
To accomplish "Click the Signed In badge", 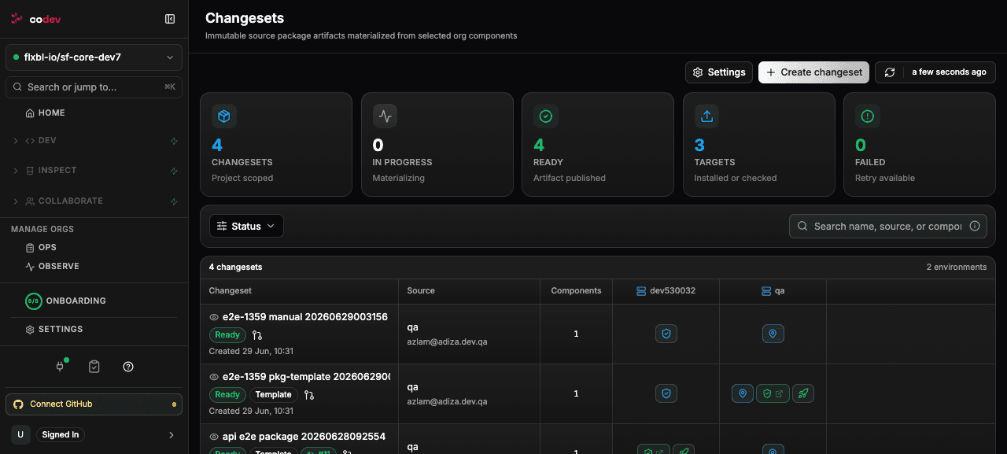I will pos(61,434).
